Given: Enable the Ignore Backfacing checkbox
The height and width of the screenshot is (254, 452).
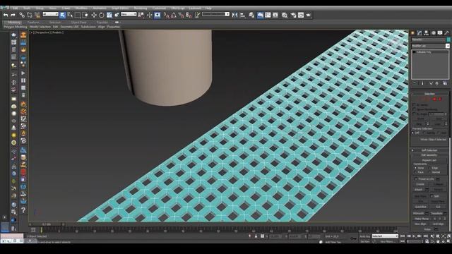Looking at the screenshot, I should (x=415, y=109).
